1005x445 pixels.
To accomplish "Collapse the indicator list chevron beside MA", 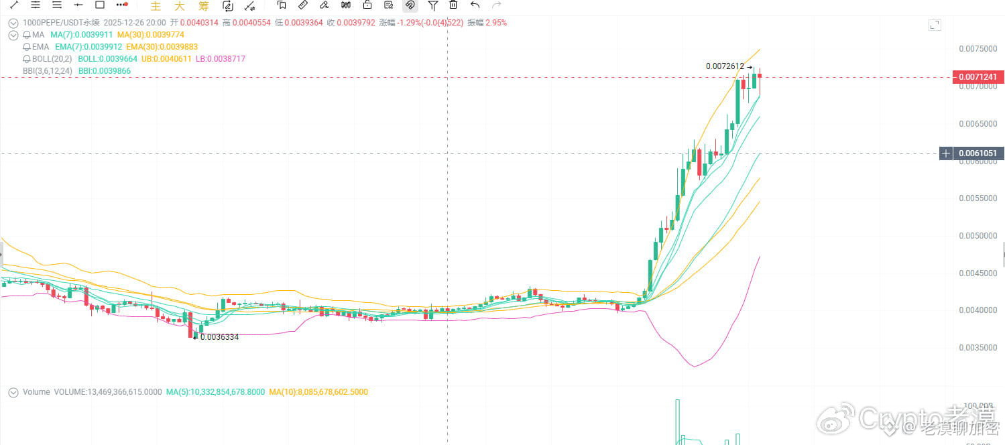I will point(13,35).
